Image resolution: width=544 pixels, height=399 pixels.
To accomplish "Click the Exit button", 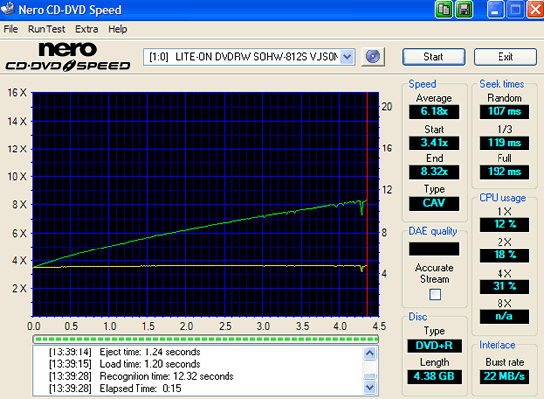I will point(505,57).
